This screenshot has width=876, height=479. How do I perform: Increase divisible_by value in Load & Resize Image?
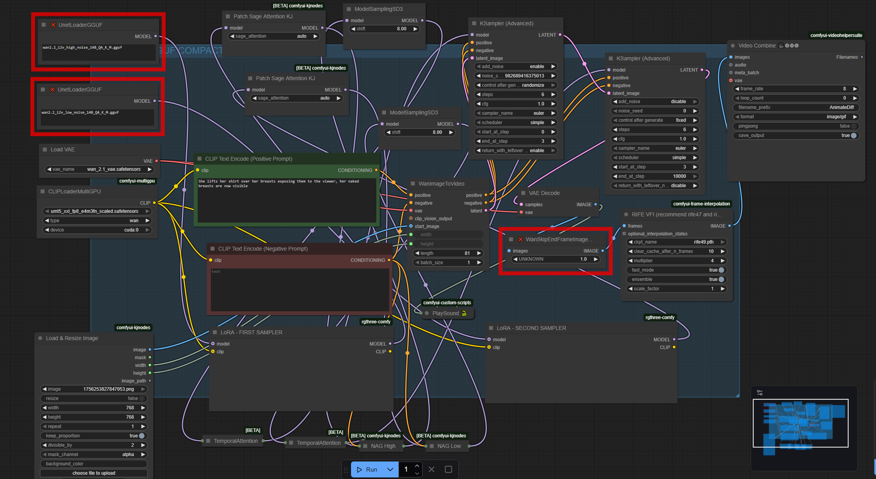[x=143, y=445]
